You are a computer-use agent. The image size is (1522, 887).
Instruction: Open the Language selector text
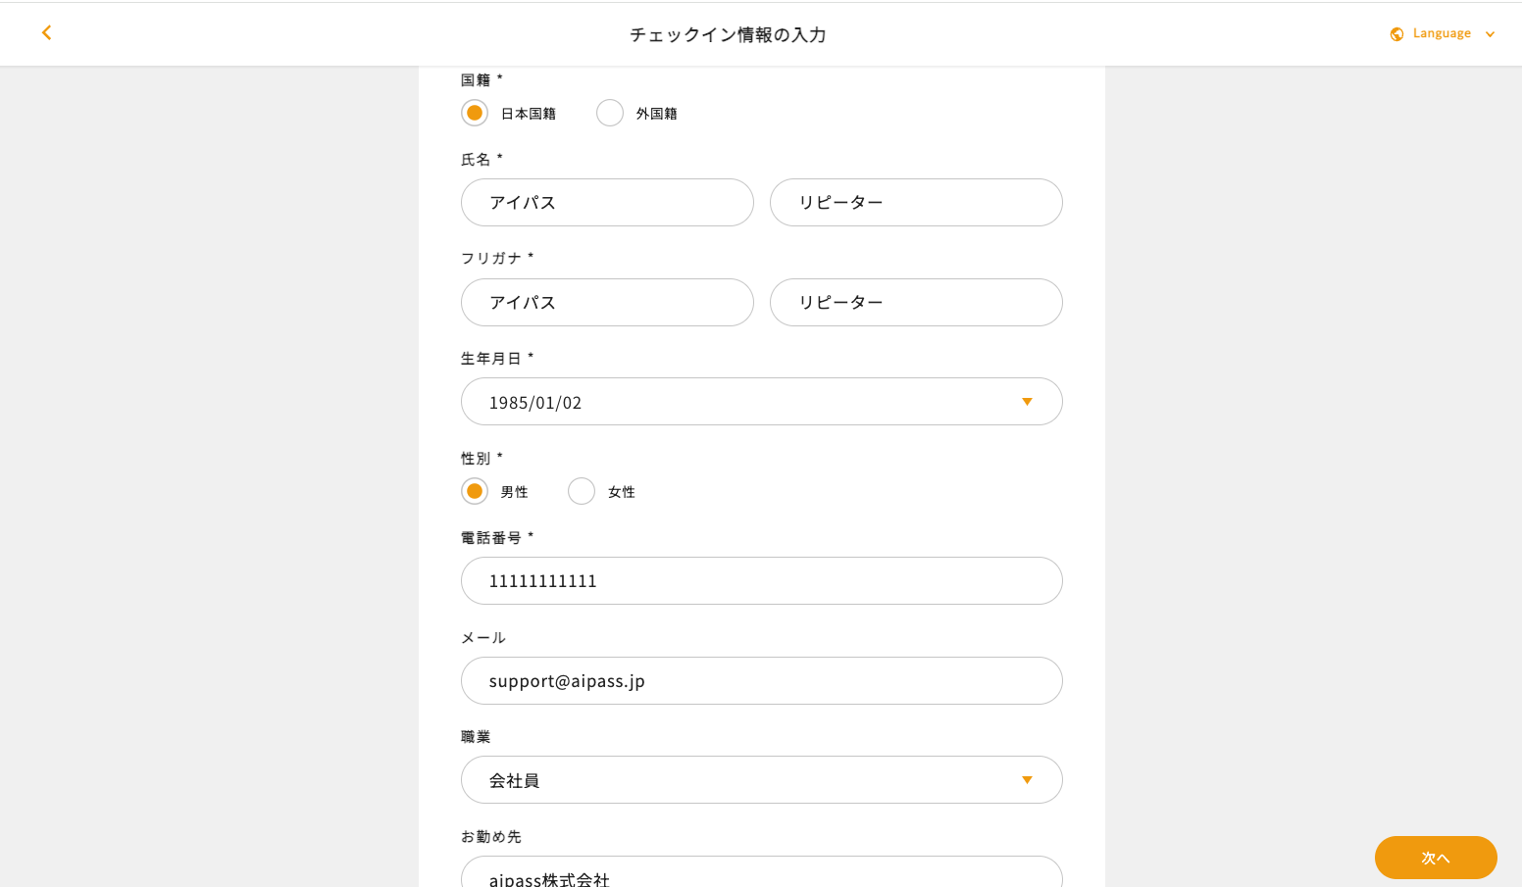1442,33
